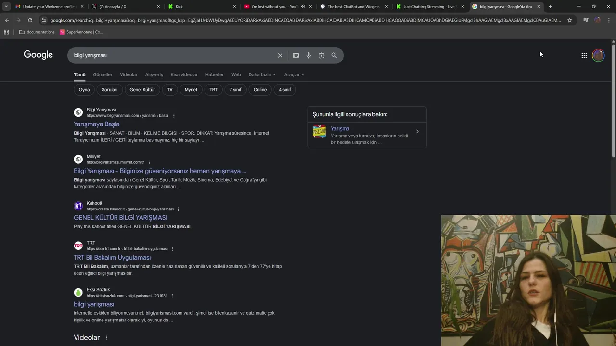
Task: Open more options for Ekşi Sözlük result
Action: [172, 296]
